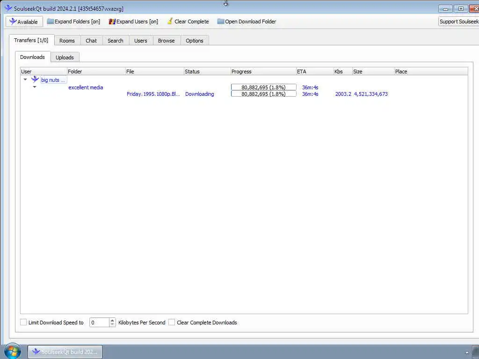The image size is (479, 359).
Task: Click the Available status button label
Action: (28, 22)
